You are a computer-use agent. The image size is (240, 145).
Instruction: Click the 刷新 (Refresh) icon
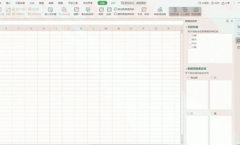76,10
